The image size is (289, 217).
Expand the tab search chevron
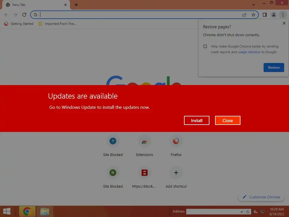pyautogui.click(x=254, y=5)
